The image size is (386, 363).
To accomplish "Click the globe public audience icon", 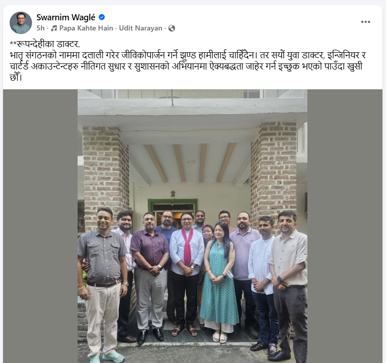I will point(172,28).
